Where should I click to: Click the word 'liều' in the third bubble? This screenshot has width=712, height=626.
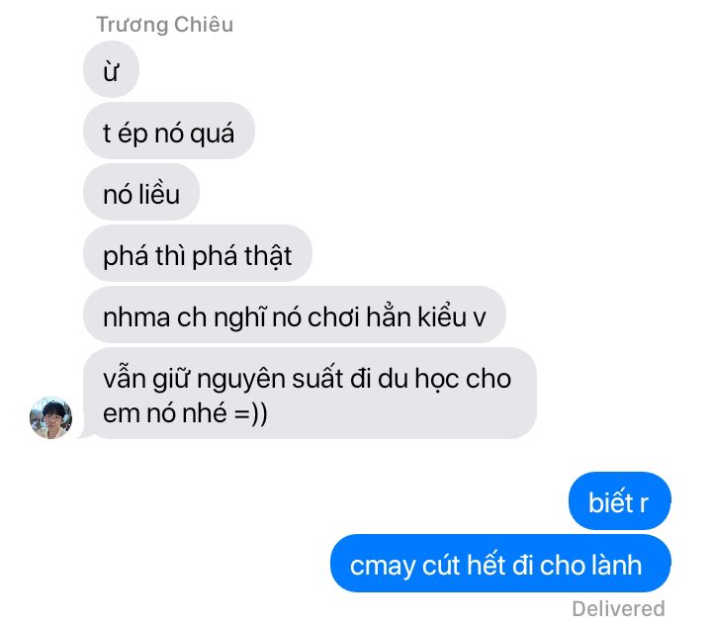(x=160, y=194)
